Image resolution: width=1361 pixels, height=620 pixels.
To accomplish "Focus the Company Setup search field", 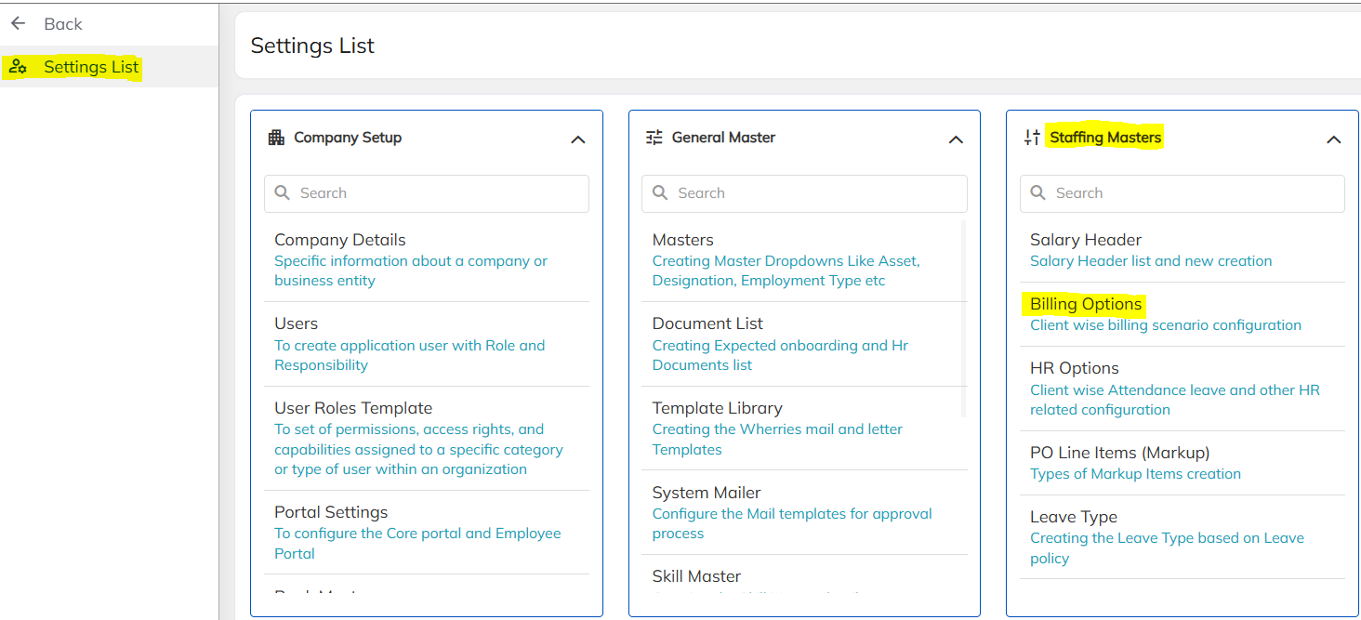I will (427, 193).
